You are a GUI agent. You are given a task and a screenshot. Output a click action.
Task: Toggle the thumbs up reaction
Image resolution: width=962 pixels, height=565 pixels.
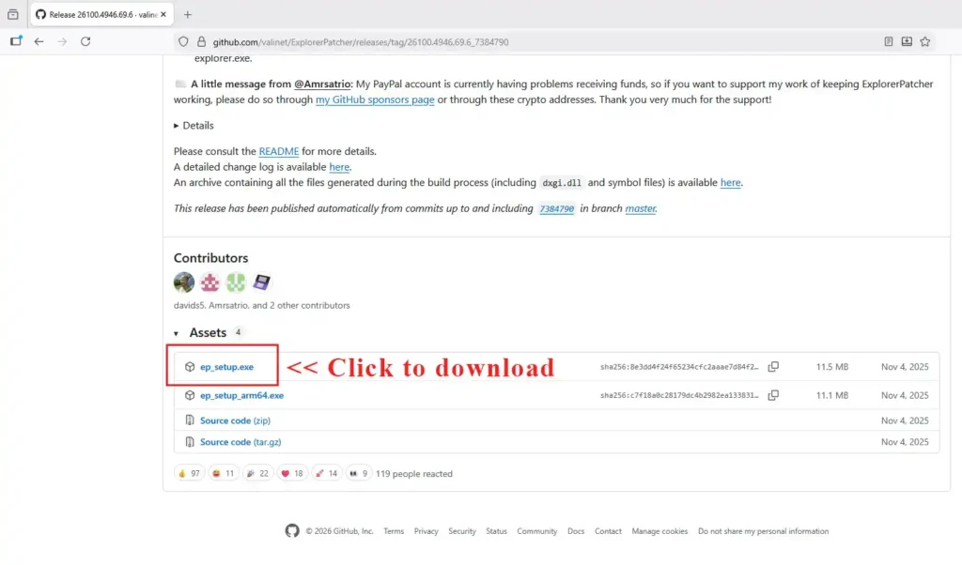click(x=190, y=474)
